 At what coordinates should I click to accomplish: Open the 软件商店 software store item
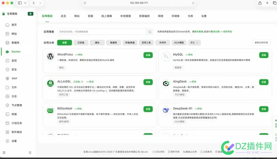pos(17,132)
